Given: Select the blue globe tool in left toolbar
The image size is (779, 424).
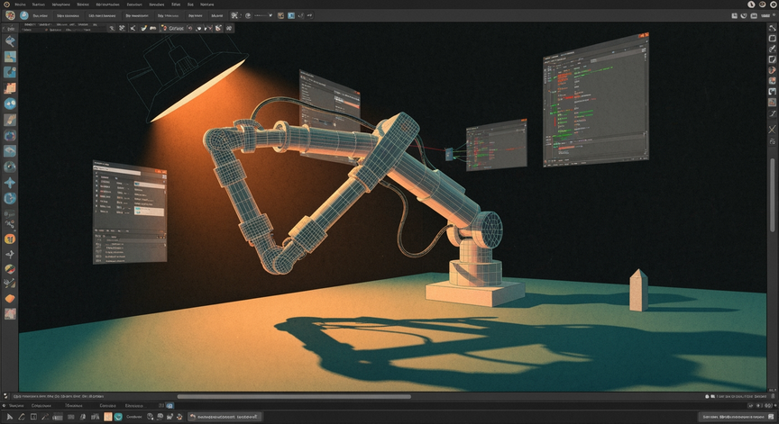Looking at the screenshot, I should [10, 104].
